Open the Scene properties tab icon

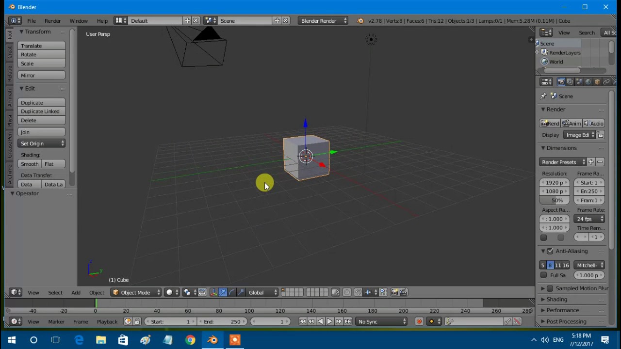pos(579,82)
